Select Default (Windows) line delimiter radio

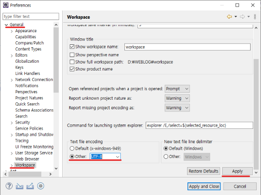click(x=166, y=148)
